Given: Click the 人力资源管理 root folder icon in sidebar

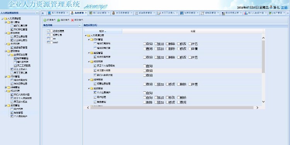Looking at the screenshot, I should pyautogui.click(x=5, y=19).
